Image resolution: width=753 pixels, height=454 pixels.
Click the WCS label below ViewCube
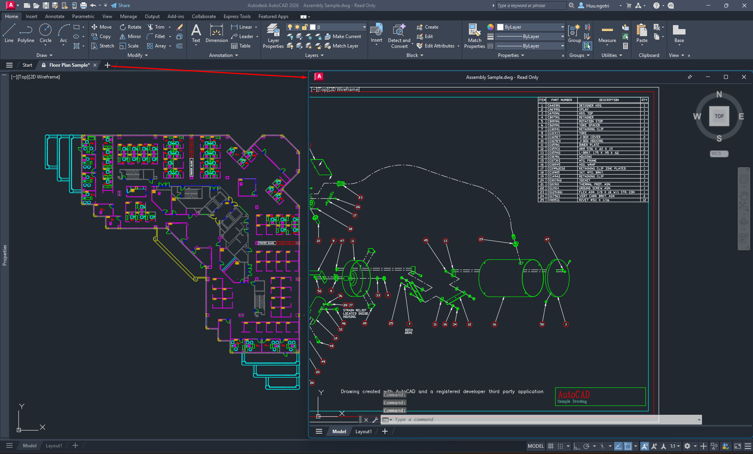(x=719, y=153)
